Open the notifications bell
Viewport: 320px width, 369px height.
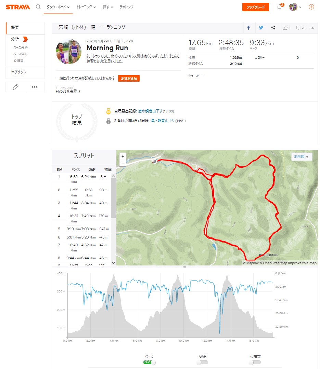[x=279, y=7]
